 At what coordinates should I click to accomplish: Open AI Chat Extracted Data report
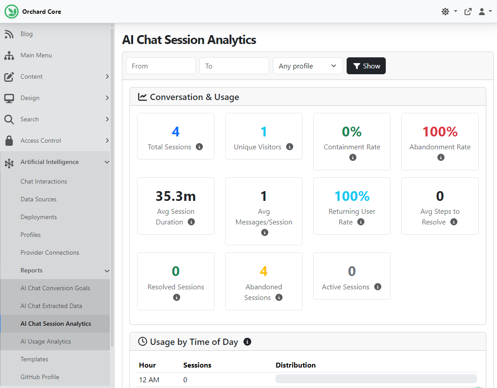[51, 306]
